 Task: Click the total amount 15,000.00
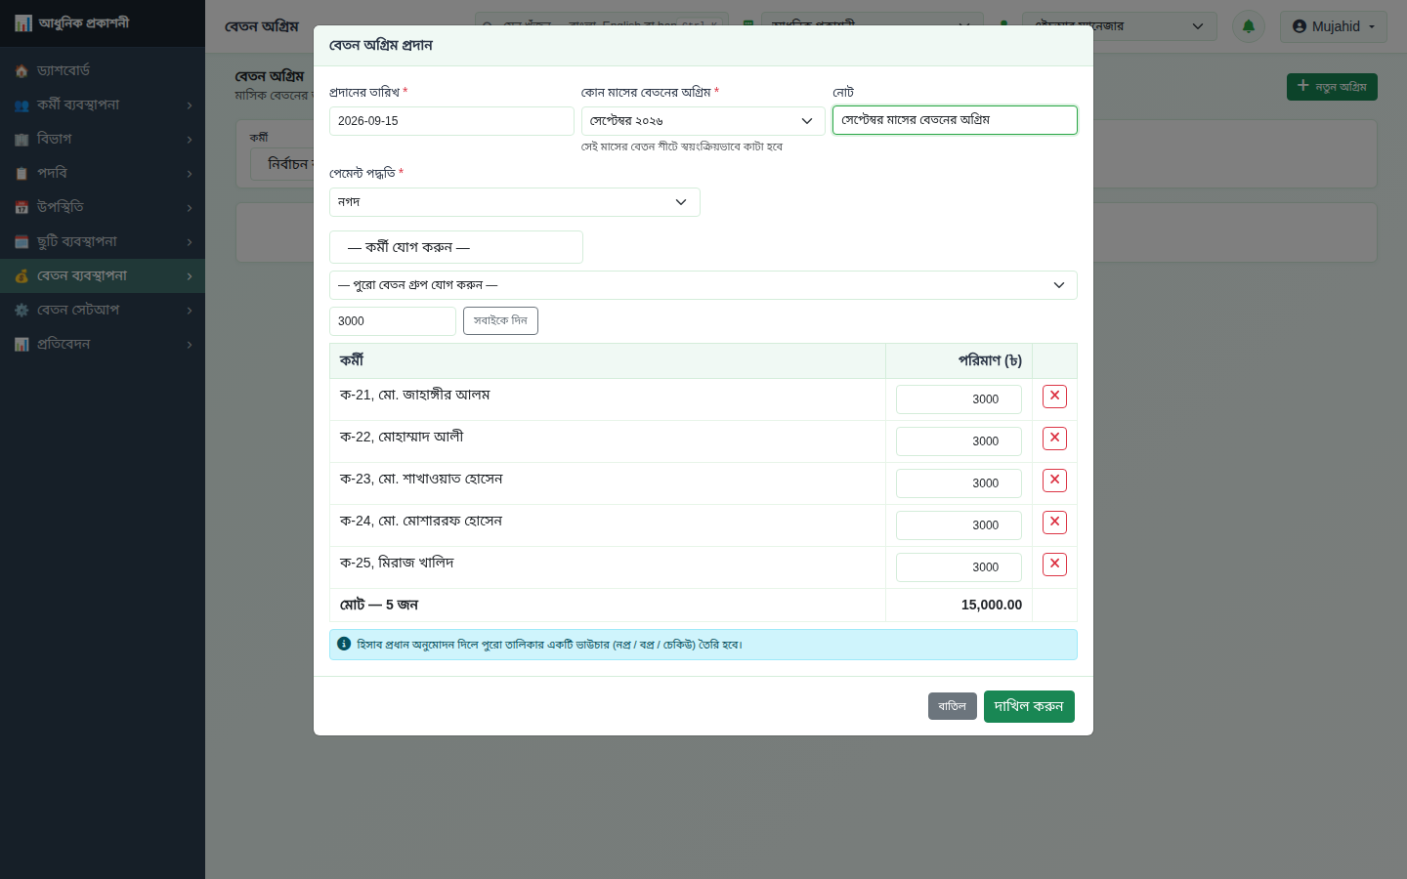click(x=992, y=606)
